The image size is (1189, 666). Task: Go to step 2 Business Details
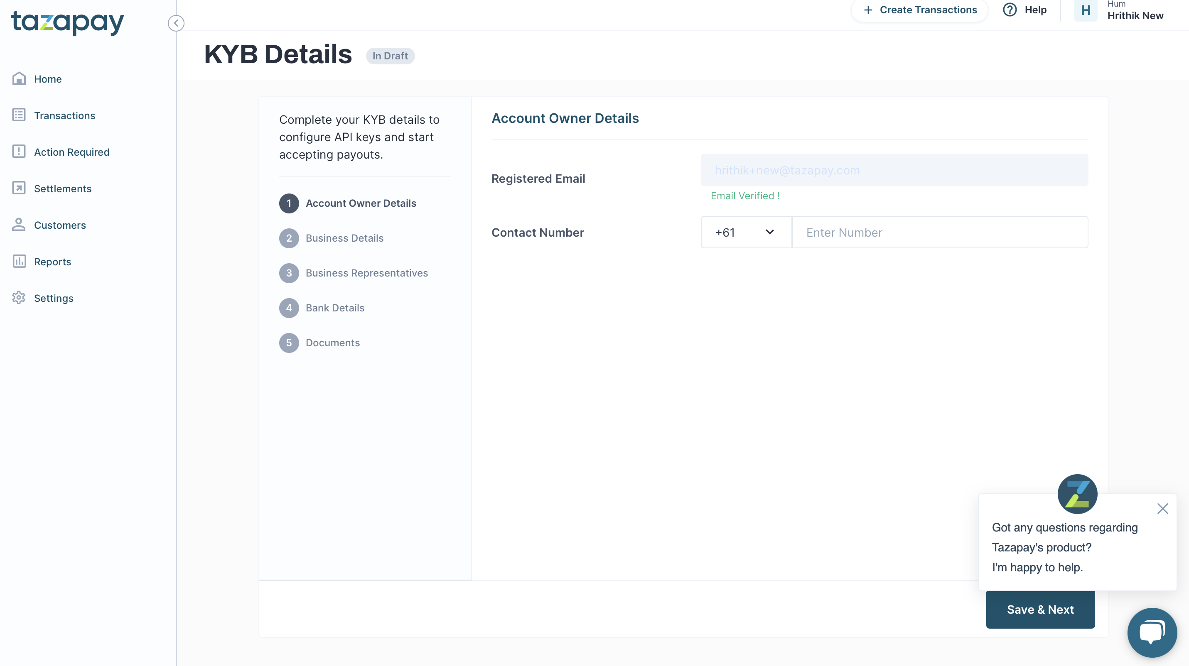click(x=344, y=238)
